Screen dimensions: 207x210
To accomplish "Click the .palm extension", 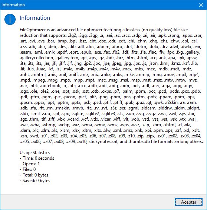I will pos(126,91).
